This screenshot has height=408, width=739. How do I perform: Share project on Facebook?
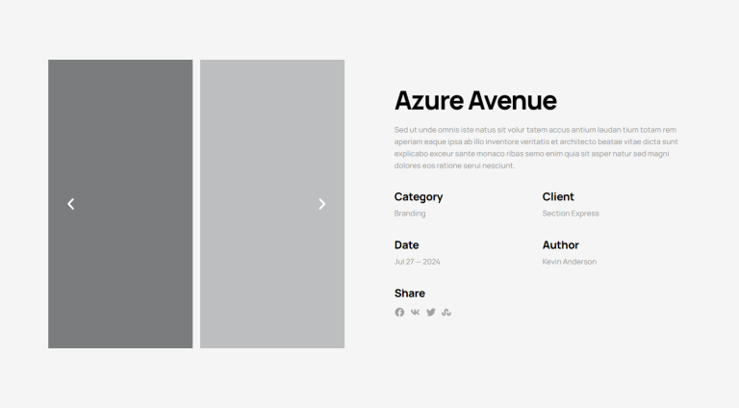pos(399,312)
